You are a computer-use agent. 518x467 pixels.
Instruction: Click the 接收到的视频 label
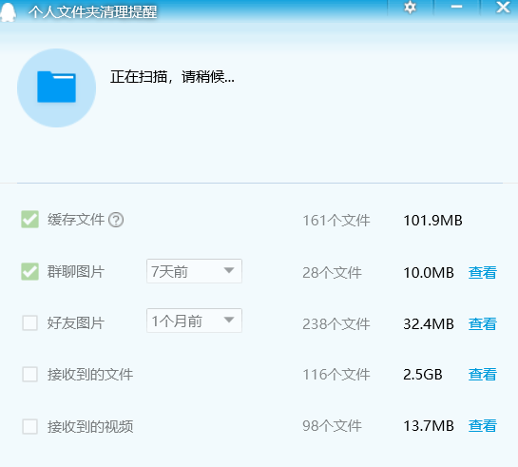tap(90, 426)
